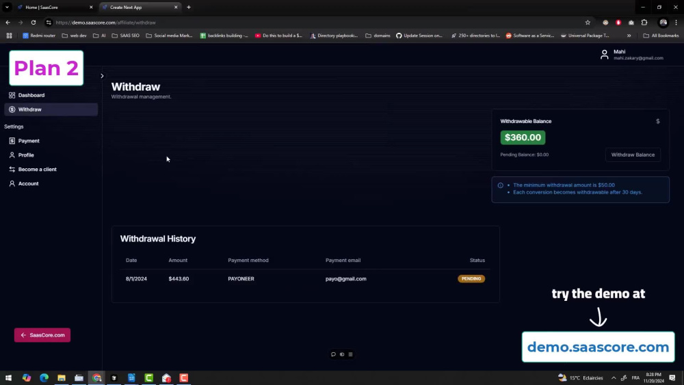Click the taskbar clock and date
684x385 pixels.
[653, 378]
